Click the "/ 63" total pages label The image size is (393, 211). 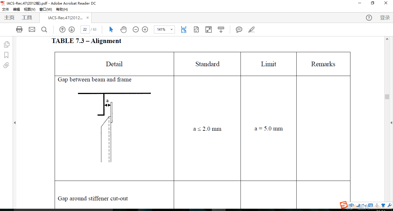tap(94, 30)
